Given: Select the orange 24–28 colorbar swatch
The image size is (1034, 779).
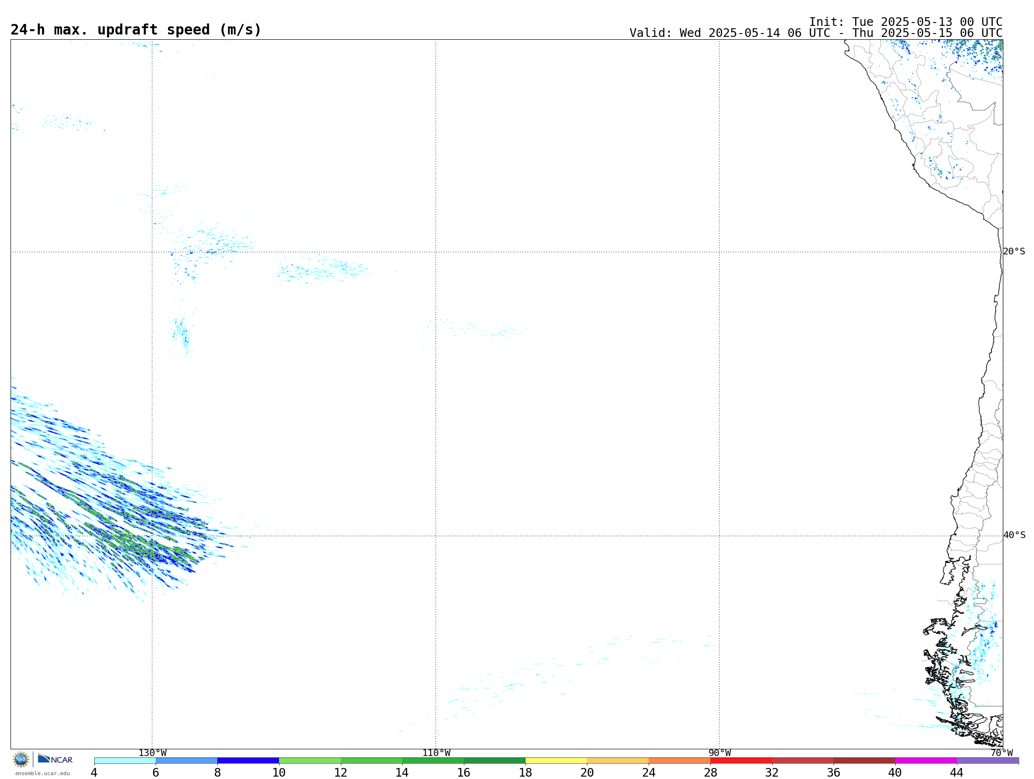Looking at the screenshot, I should pos(680,761).
